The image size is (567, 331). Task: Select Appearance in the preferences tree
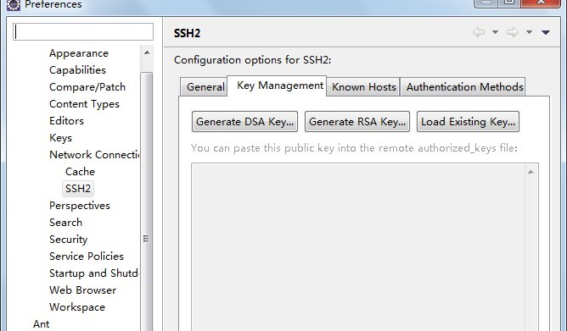tap(79, 53)
